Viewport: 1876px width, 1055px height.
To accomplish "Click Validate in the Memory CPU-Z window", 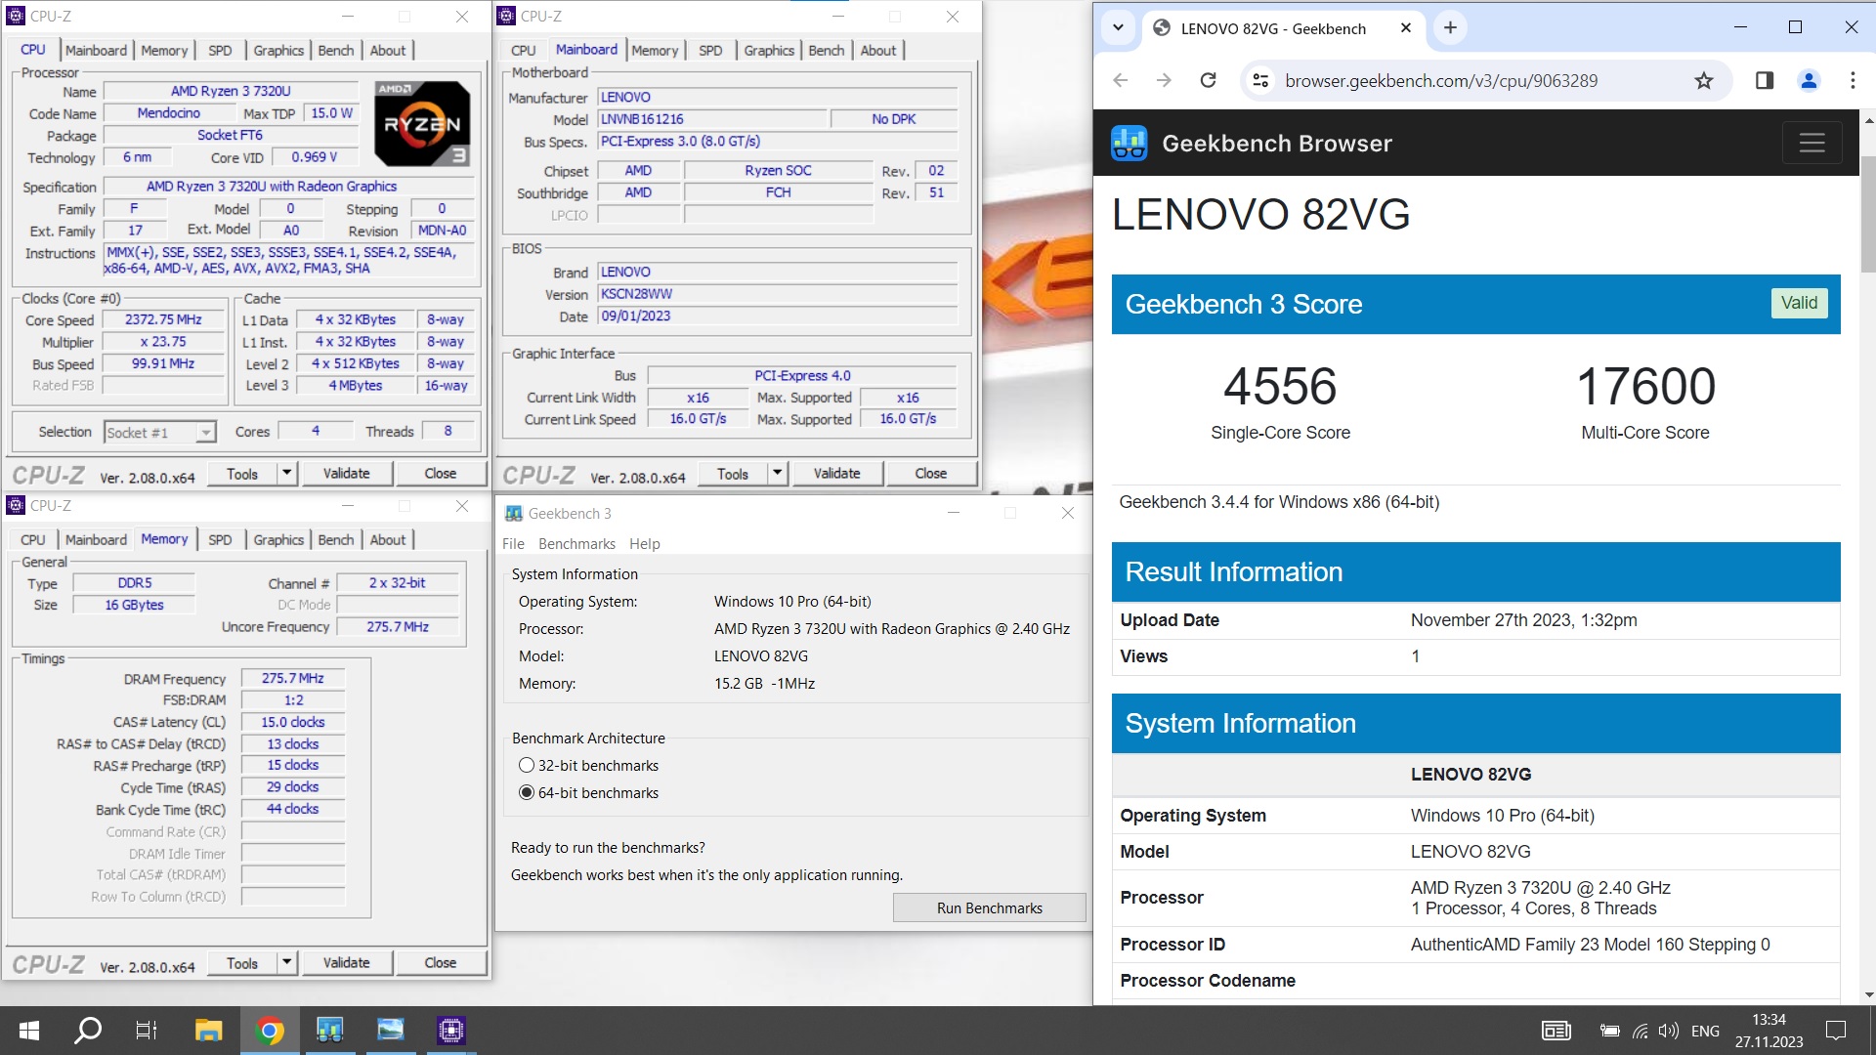I will pos(346,963).
